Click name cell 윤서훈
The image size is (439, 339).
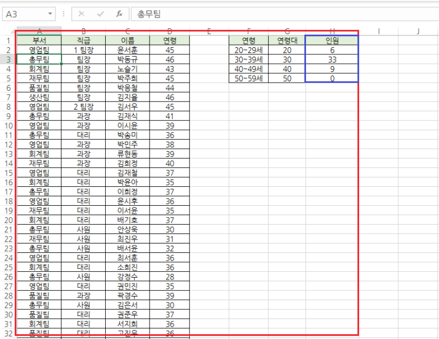click(128, 50)
